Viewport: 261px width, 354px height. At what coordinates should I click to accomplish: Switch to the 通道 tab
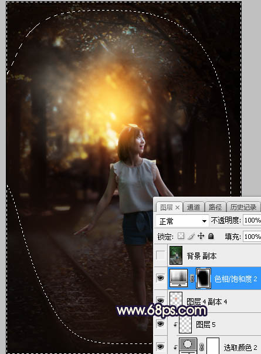pos(194,207)
